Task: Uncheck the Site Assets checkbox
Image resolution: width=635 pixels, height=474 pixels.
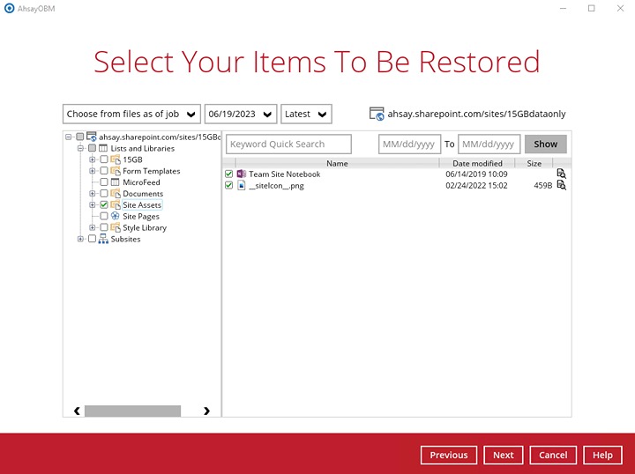Action: point(104,204)
